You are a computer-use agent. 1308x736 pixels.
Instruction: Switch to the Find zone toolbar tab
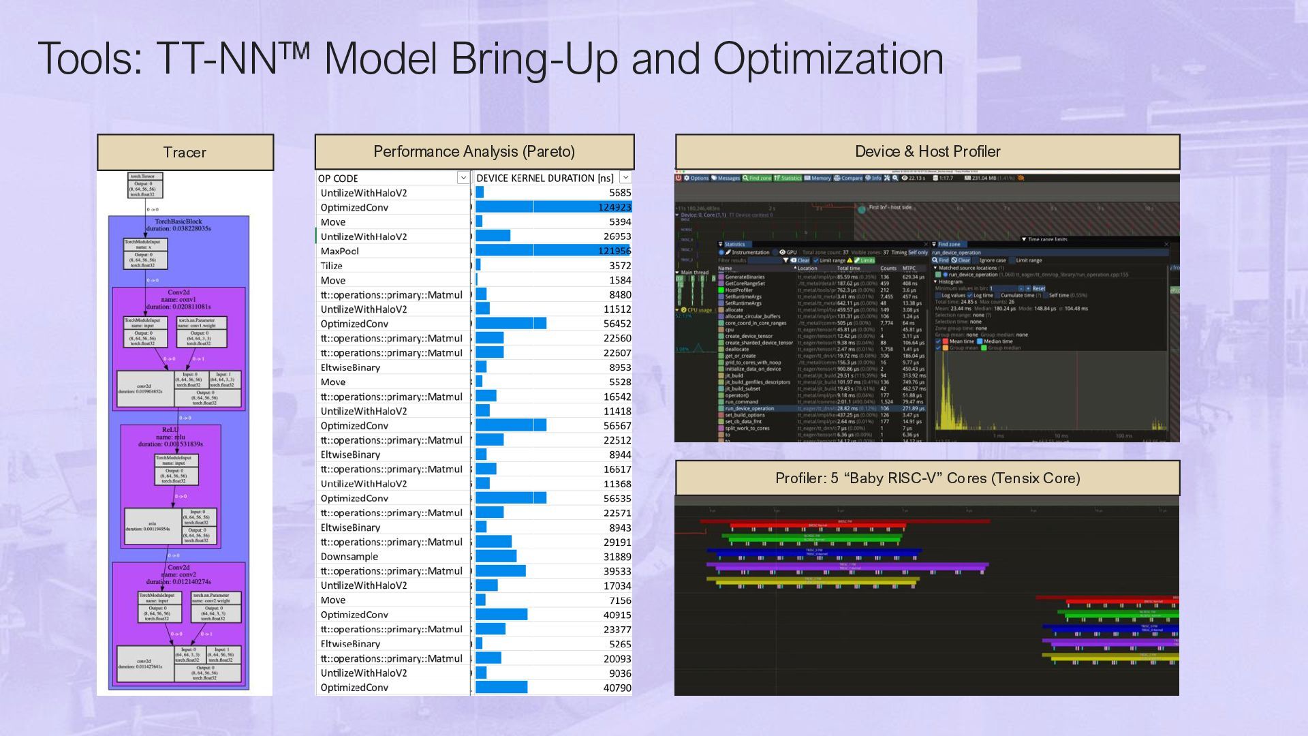pos(757,178)
